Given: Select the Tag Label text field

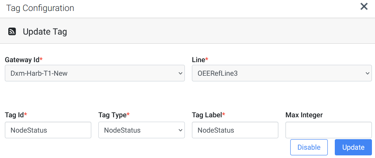Looking at the screenshot, I should tap(235, 130).
